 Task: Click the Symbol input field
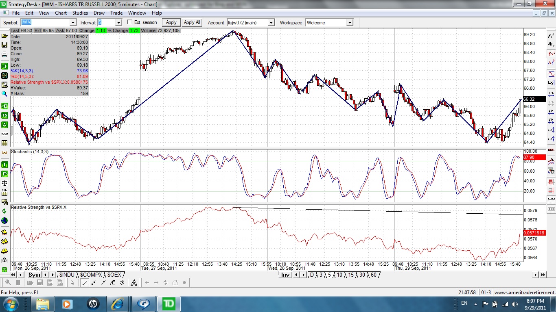[x=45, y=23]
